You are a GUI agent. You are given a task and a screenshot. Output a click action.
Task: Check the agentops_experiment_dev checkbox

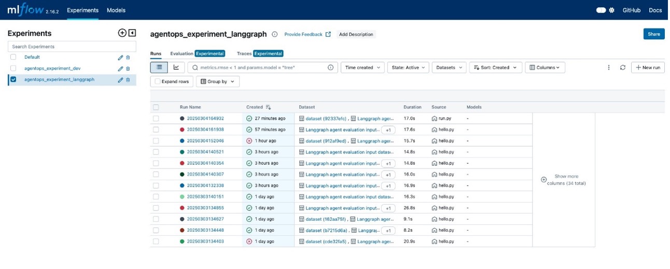click(13, 68)
